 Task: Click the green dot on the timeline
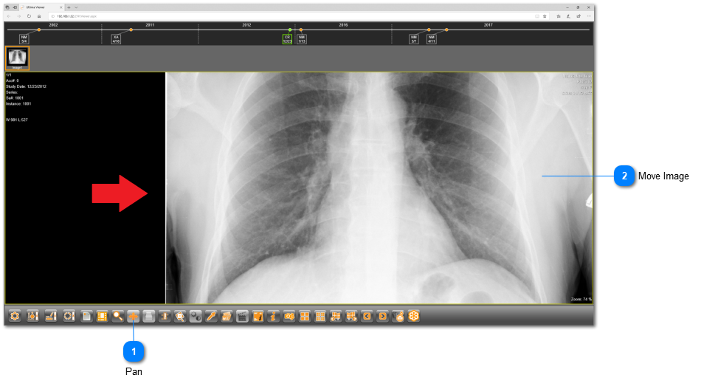tap(290, 30)
